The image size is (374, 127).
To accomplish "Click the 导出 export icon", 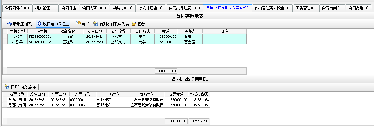I will [x=78, y=24].
